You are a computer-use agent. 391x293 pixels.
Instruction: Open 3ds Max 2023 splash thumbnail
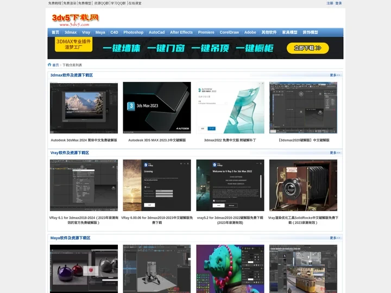point(157,108)
